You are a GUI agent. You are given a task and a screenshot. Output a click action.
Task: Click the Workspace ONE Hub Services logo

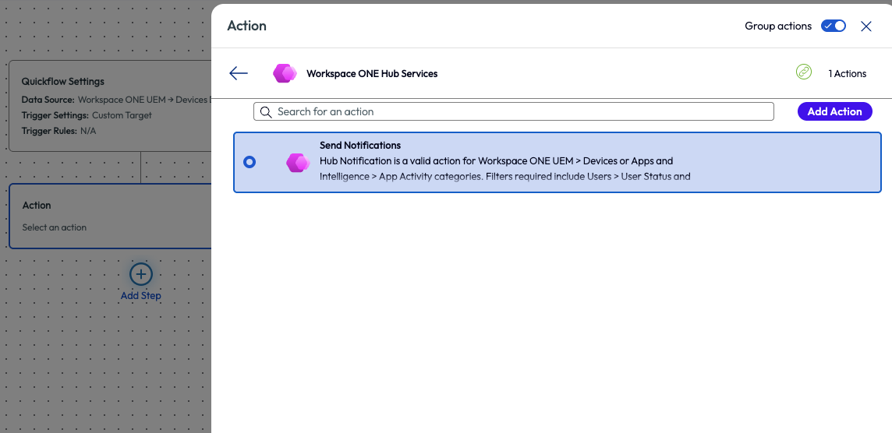point(285,73)
